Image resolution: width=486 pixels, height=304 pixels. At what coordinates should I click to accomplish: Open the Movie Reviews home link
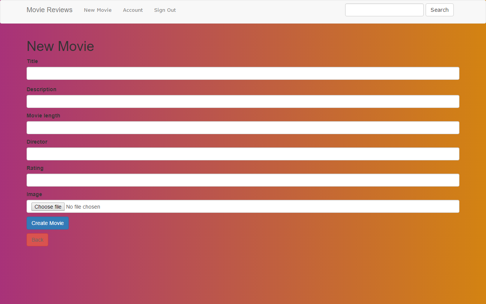tap(49, 10)
